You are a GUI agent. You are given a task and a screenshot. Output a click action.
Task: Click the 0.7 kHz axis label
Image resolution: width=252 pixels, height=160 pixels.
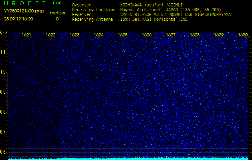[3, 132]
